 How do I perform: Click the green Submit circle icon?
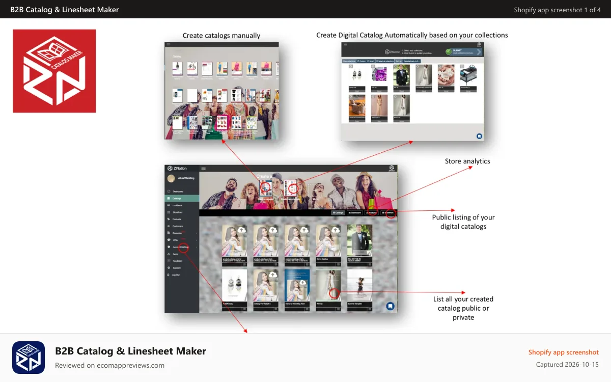click(x=449, y=52)
